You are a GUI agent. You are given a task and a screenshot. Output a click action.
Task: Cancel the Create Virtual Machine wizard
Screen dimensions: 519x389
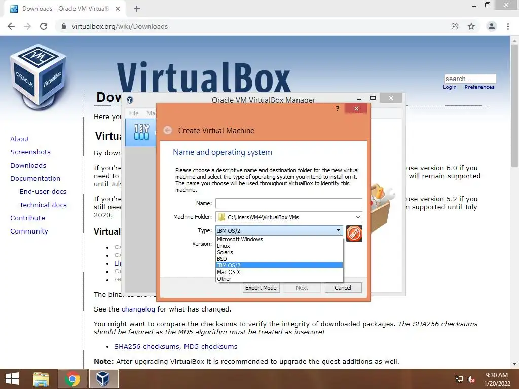[x=343, y=288]
